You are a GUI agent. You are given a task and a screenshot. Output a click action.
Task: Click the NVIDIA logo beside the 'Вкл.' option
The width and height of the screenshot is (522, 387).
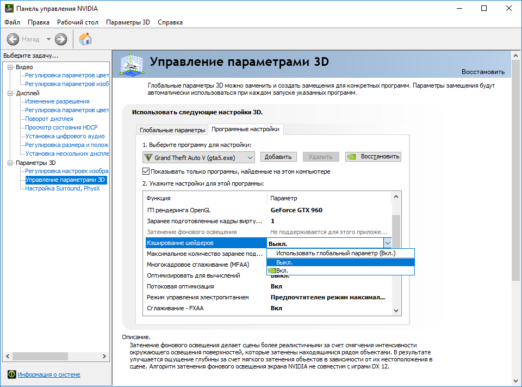272,271
